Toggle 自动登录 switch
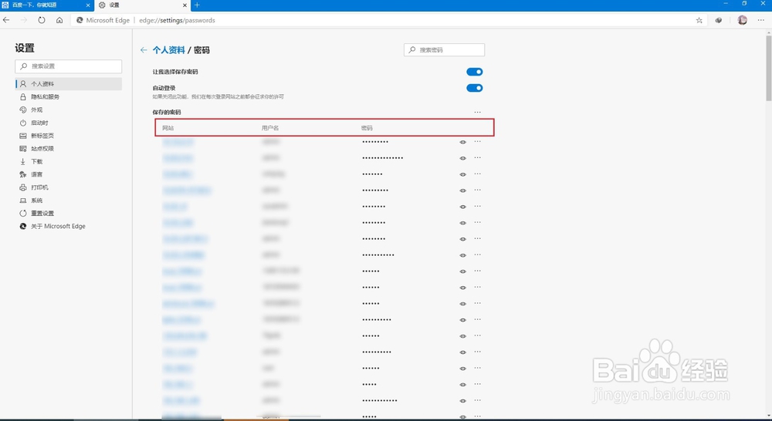772x421 pixels. tap(475, 88)
